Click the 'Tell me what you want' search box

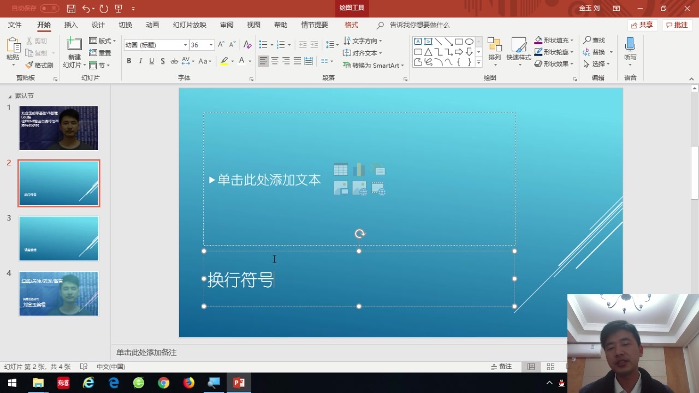point(419,25)
